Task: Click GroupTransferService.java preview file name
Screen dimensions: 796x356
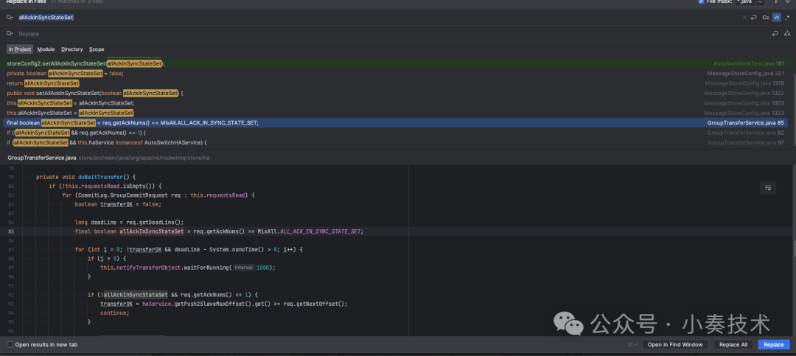Action: point(41,158)
